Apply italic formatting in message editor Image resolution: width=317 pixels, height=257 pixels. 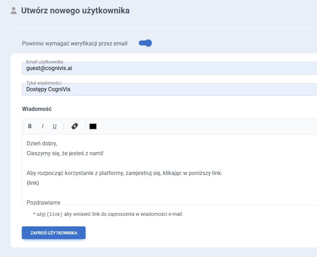point(42,126)
